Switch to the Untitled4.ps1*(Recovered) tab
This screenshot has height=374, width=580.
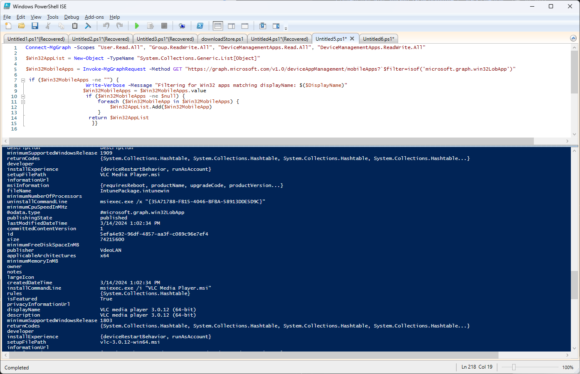pos(280,39)
